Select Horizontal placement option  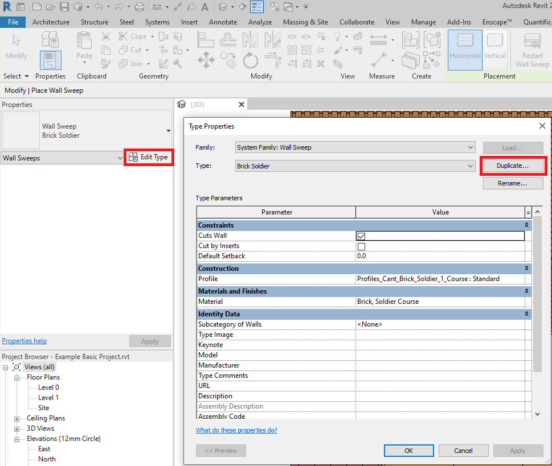tap(465, 50)
